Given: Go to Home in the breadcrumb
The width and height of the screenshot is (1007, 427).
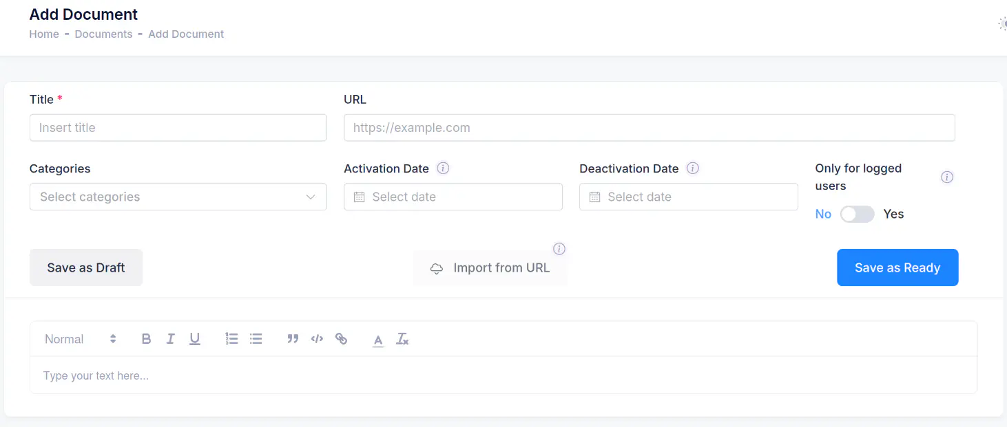Looking at the screenshot, I should 44,34.
